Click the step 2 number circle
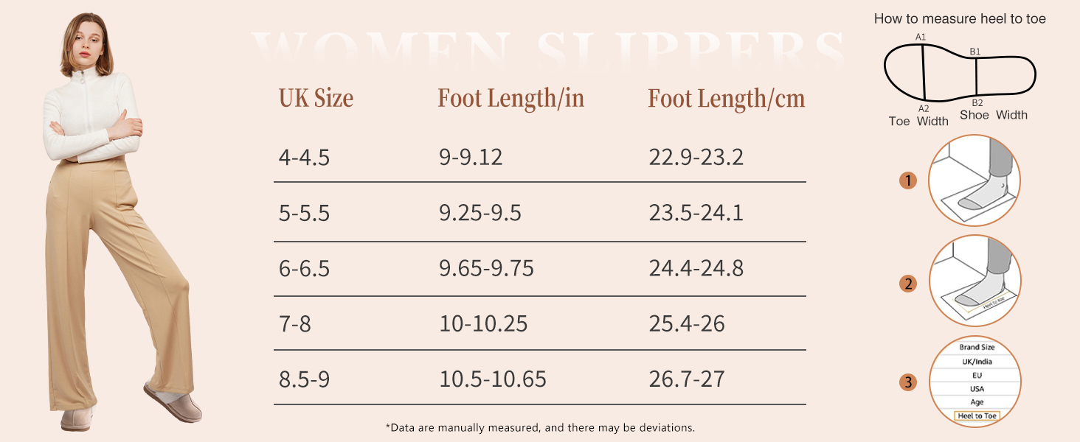This screenshot has width=1080, height=442. 908,284
